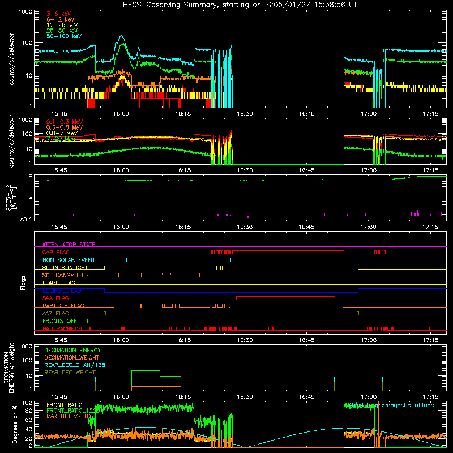Select the GAP_FLAG label
Viewport: 453px width, 453px height.
pyautogui.click(x=55, y=252)
